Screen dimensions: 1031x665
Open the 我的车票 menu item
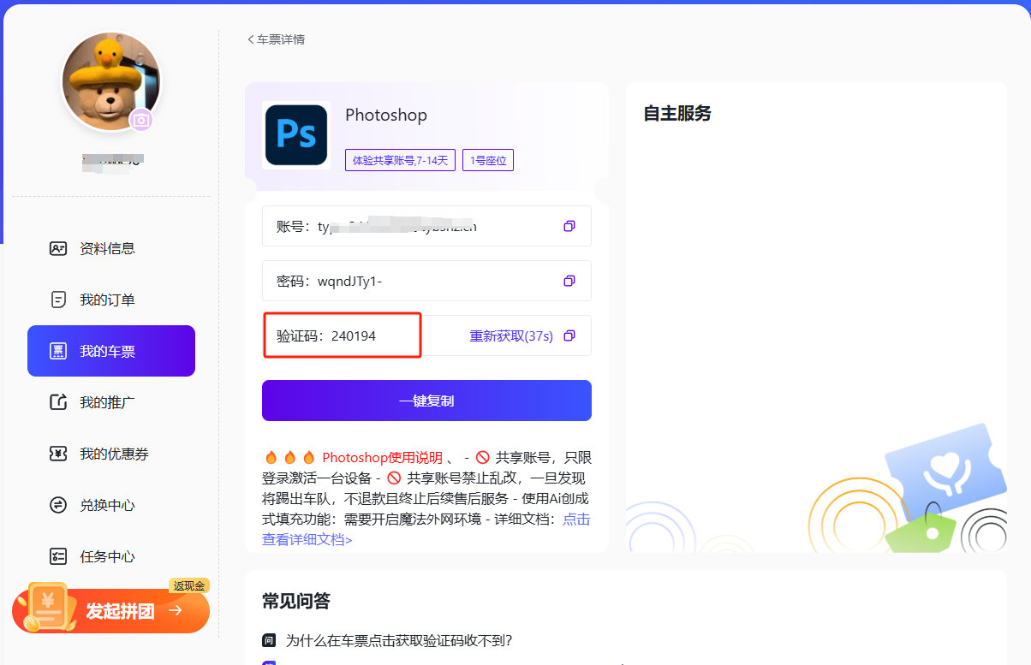tap(111, 351)
